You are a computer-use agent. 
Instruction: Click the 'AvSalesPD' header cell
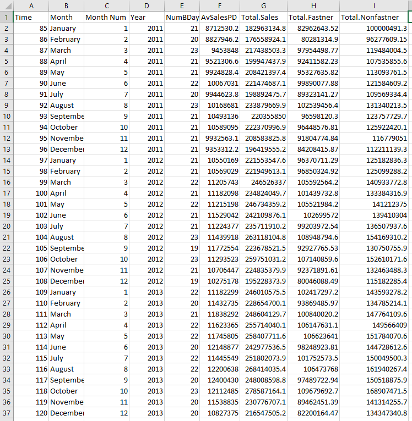click(220, 17)
